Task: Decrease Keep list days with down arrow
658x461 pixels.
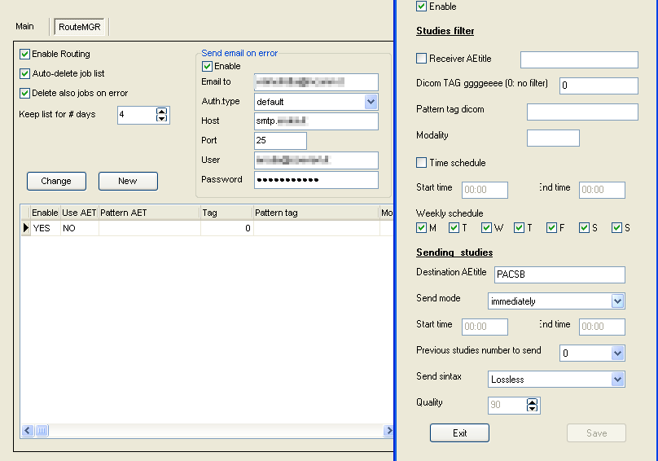Action: pos(161,118)
